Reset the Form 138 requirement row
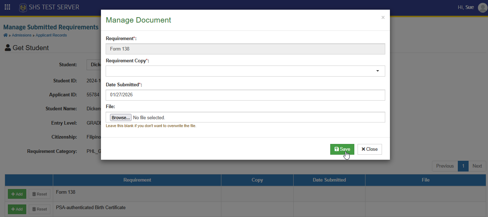 pyautogui.click(x=40, y=194)
